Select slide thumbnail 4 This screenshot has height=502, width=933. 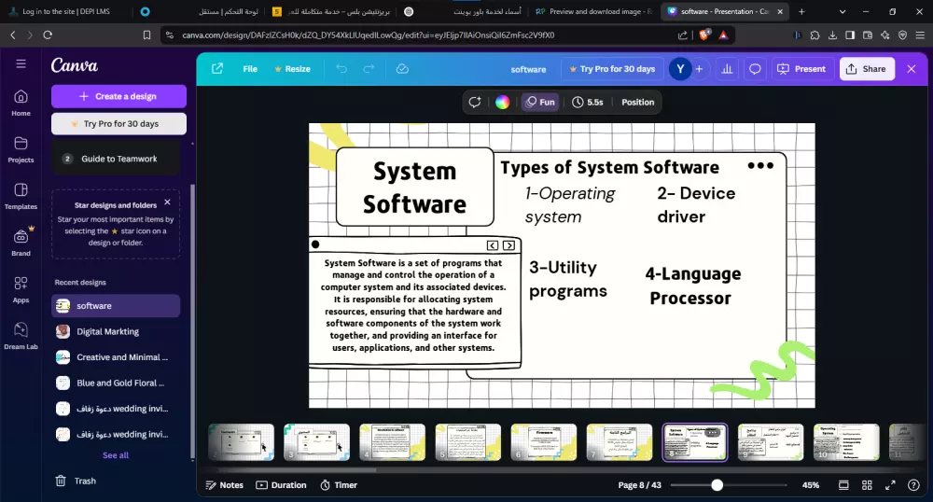pos(392,442)
